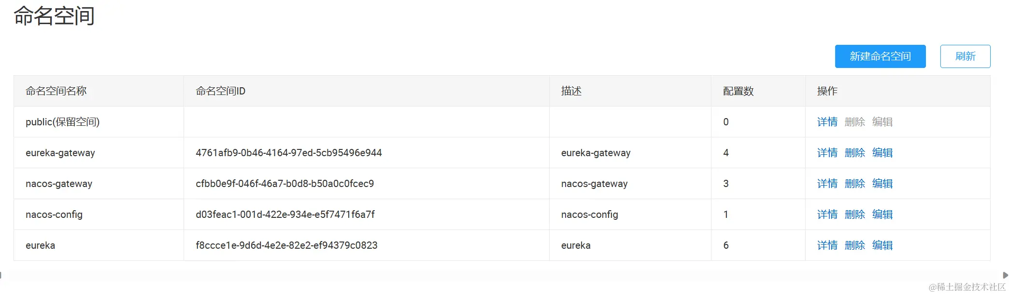Viewport: 1009px width, 295px height.
Task: Open 详情 for public namespace
Action: click(827, 122)
